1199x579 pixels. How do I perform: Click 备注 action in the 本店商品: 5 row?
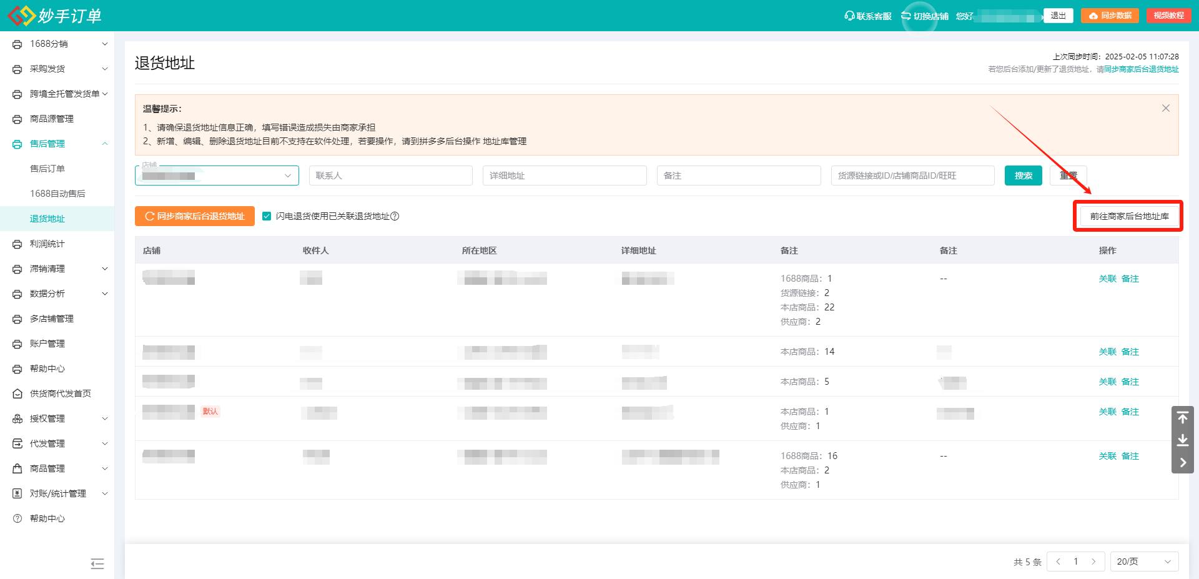click(x=1130, y=382)
